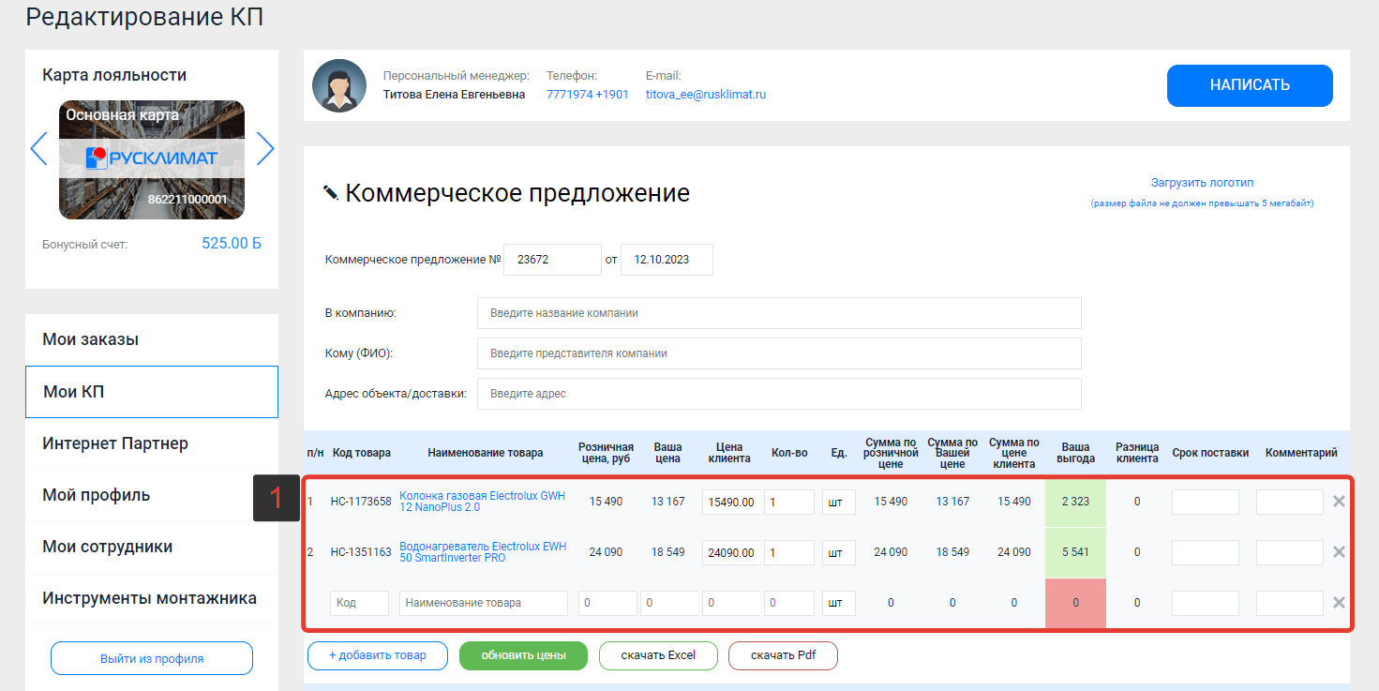Download the offer via скачать Excel

coord(658,655)
